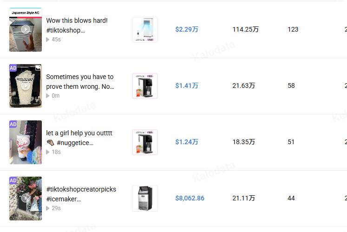This screenshot has width=347, height=232.
Task: Click the $2.29万 revenue figure
Action: [187, 29]
